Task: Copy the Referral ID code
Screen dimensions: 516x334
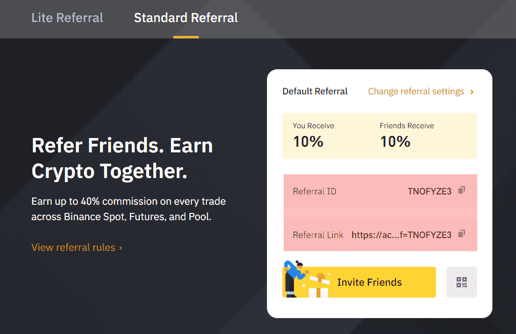Action: pyautogui.click(x=462, y=190)
